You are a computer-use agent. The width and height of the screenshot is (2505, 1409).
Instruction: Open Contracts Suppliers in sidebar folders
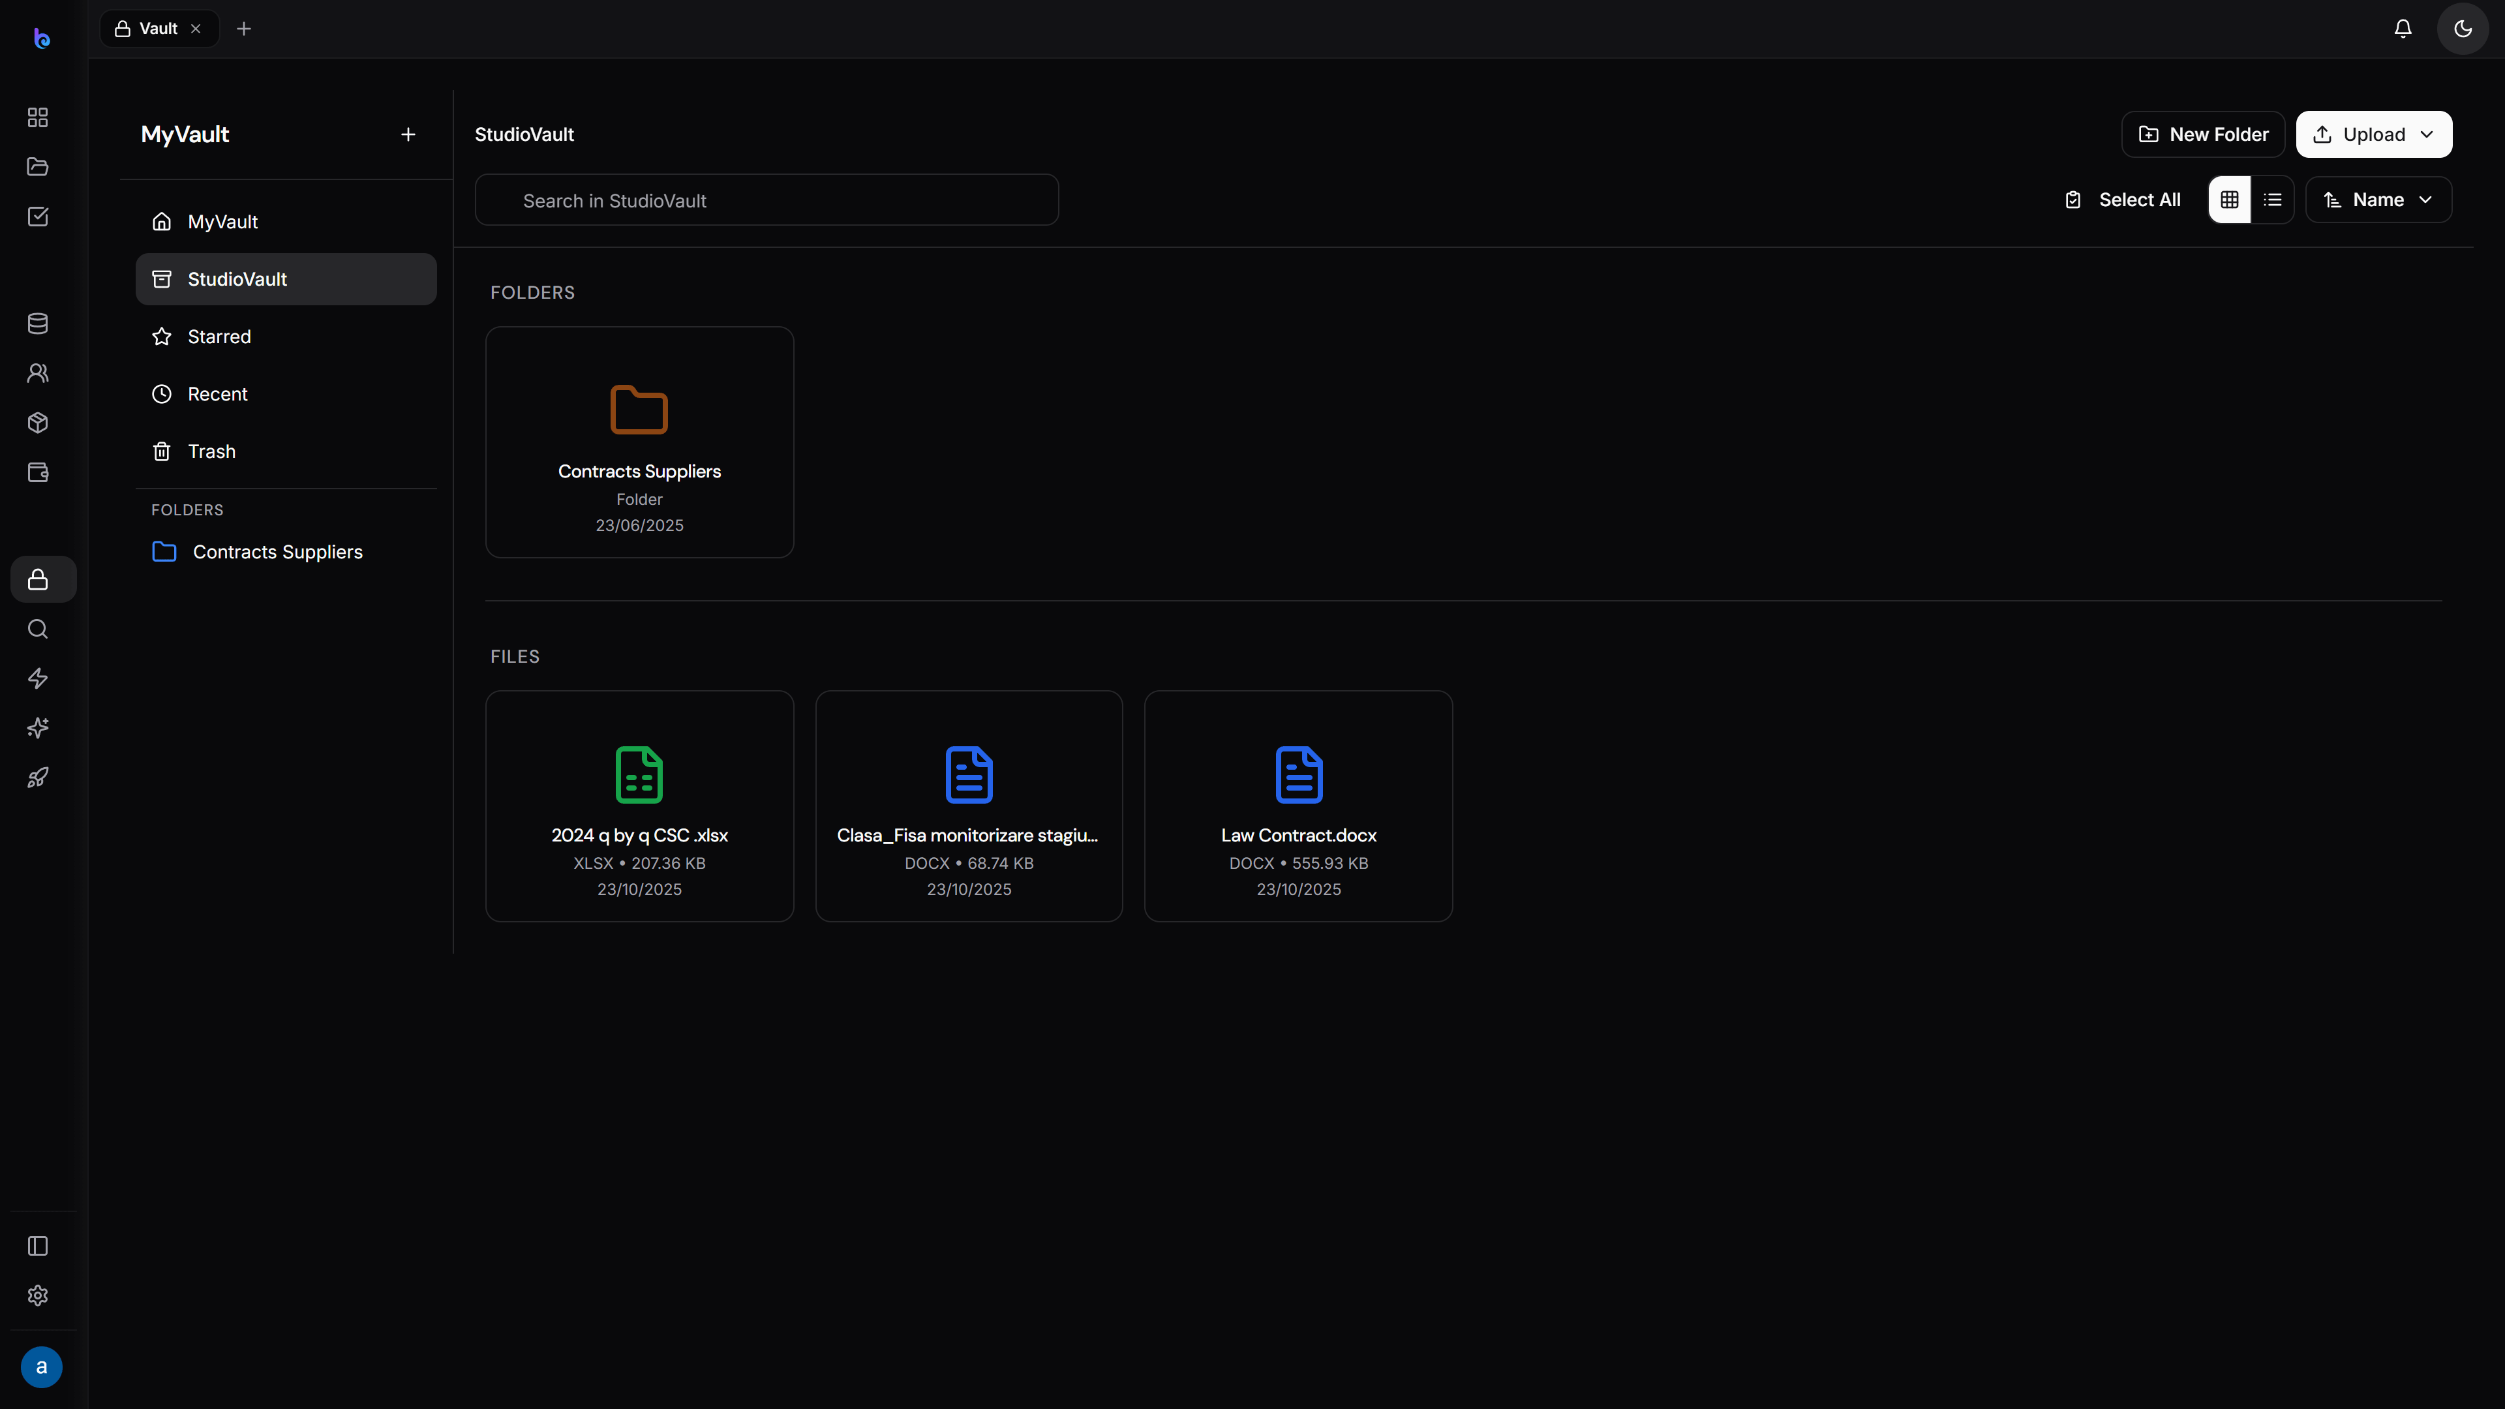286,551
